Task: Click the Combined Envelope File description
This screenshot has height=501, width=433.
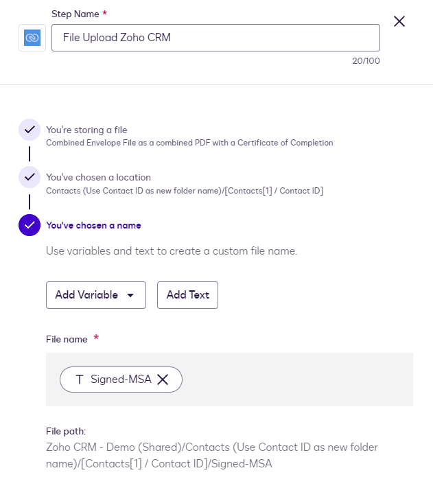Action: click(189, 143)
